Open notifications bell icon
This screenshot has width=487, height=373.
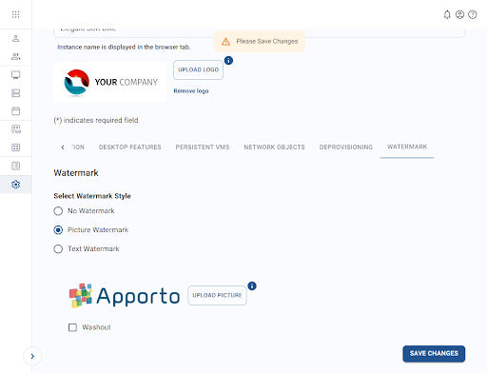tap(447, 14)
